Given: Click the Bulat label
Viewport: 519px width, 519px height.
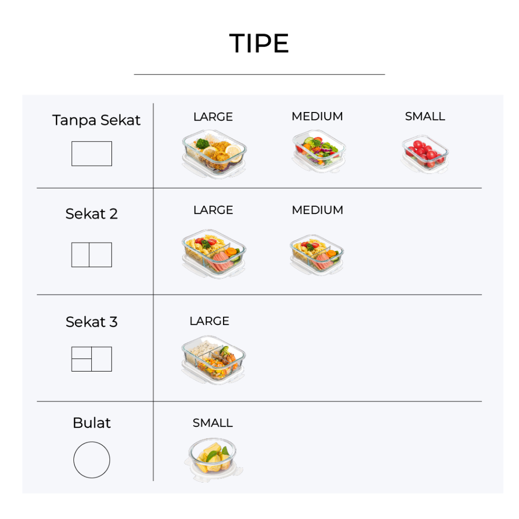Looking at the screenshot, I should (x=92, y=423).
